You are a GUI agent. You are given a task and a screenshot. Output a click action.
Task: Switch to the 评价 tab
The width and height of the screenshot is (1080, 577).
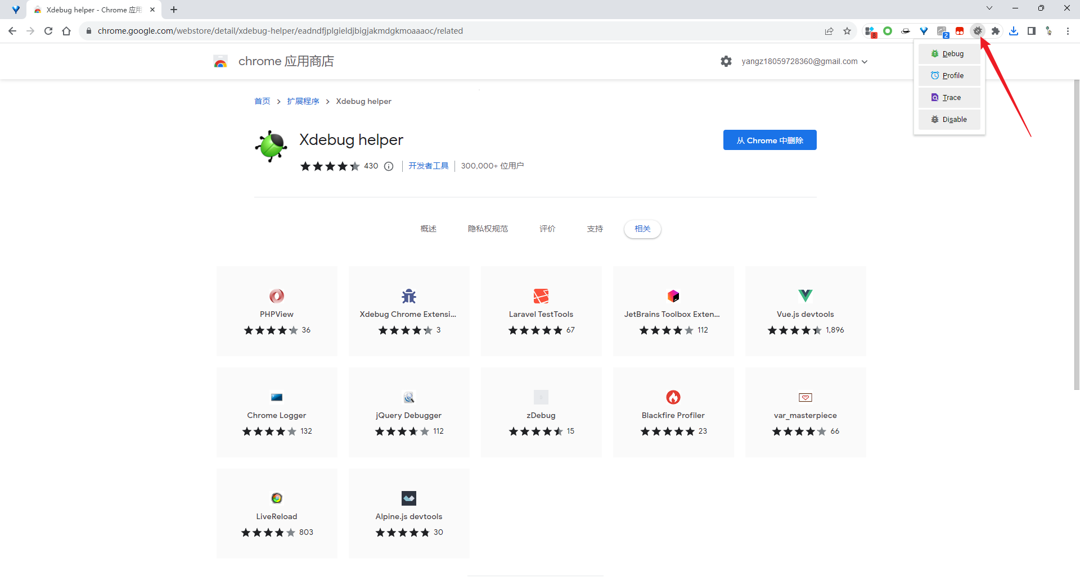[x=547, y=229]
